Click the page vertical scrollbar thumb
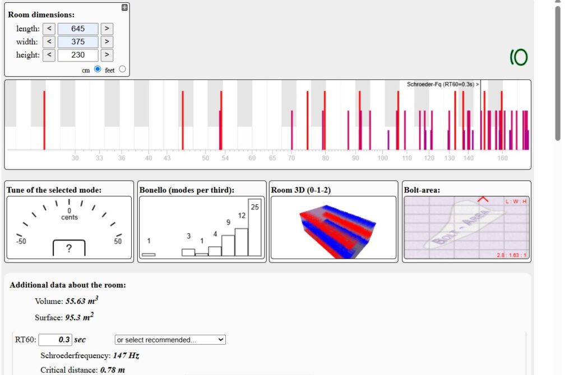The image size is (574, 375). click(558, 73)
